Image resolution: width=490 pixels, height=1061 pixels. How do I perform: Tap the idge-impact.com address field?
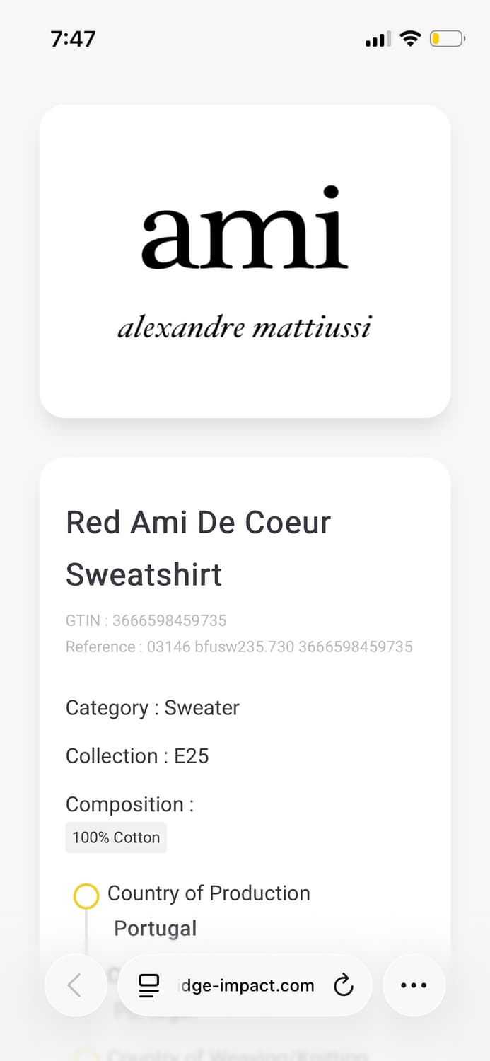246,985
